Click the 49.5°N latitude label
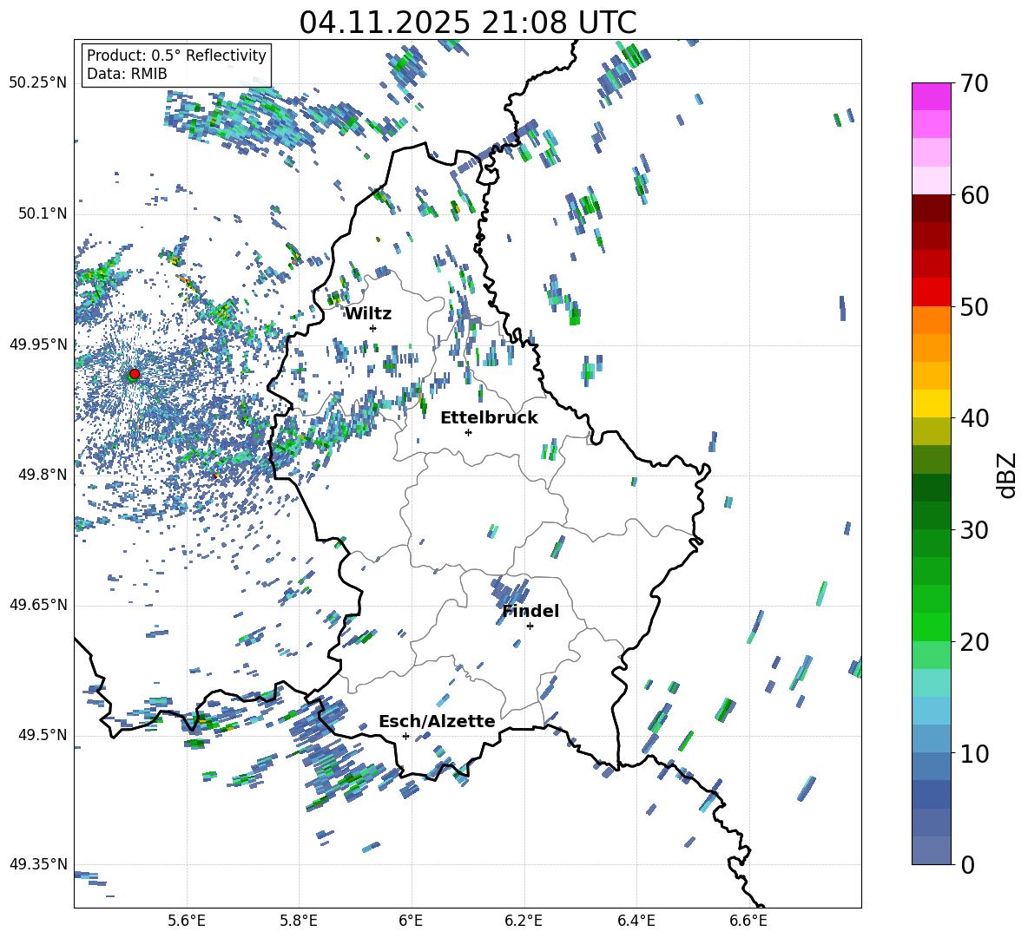Screen dimensions: 1028x938 click(42, 735)
